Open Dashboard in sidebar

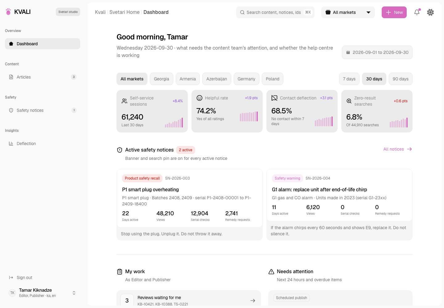point(43,44)
